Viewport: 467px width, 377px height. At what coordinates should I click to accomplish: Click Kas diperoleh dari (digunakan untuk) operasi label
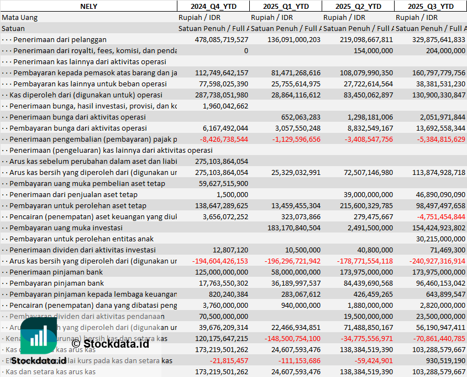(x=86, y=95)
